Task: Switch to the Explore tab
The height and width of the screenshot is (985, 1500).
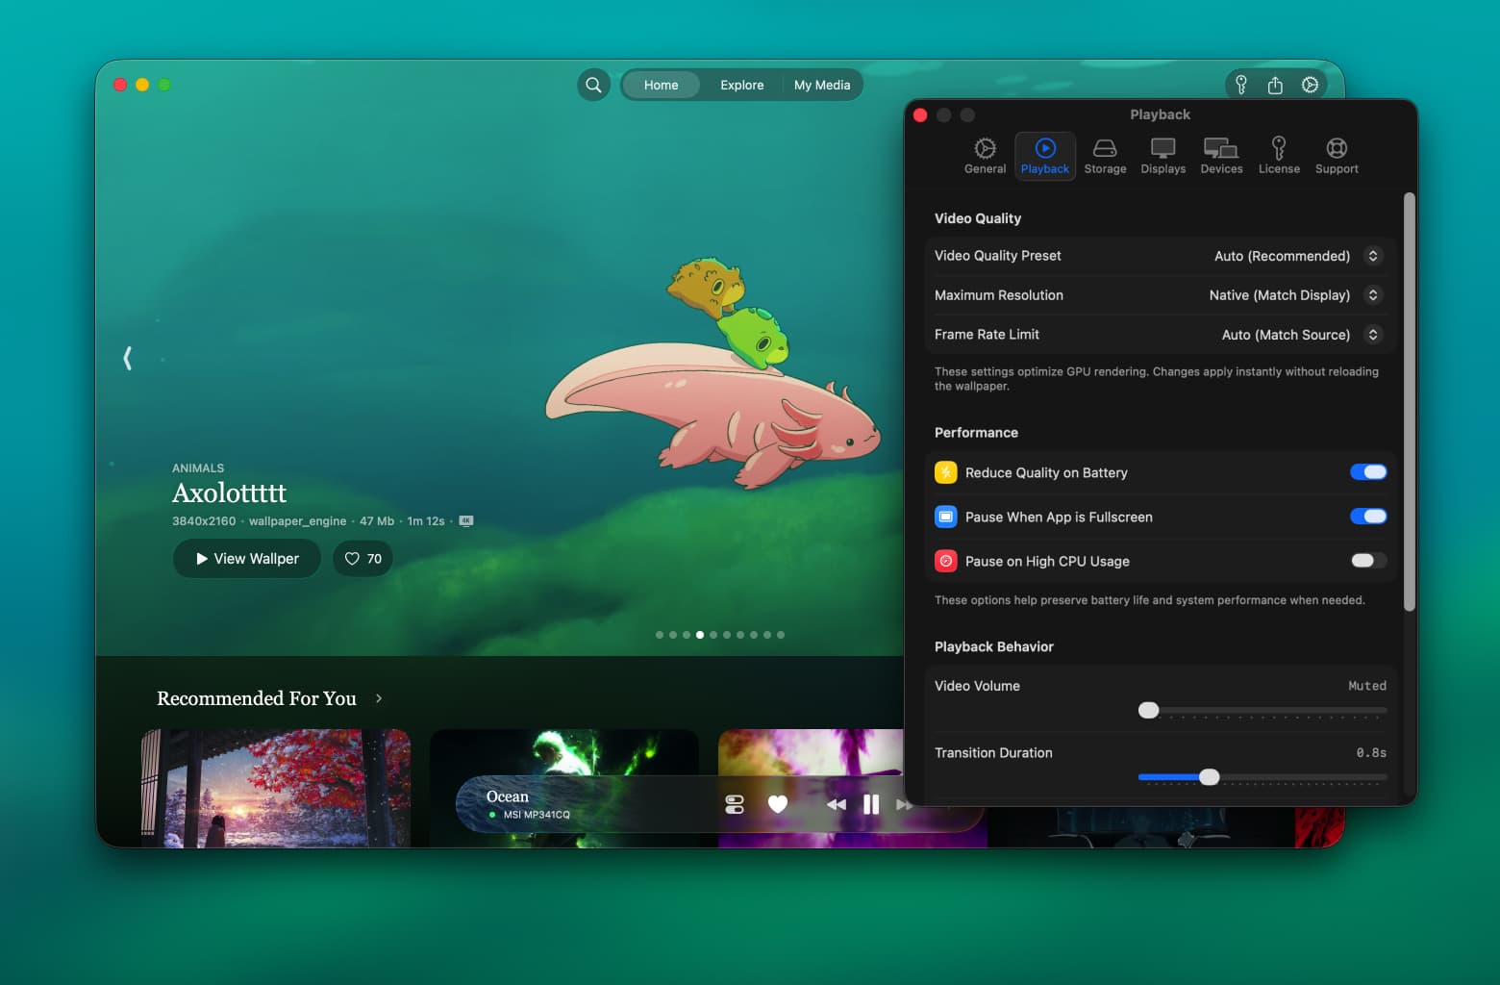Action: [x=741, y=85]
